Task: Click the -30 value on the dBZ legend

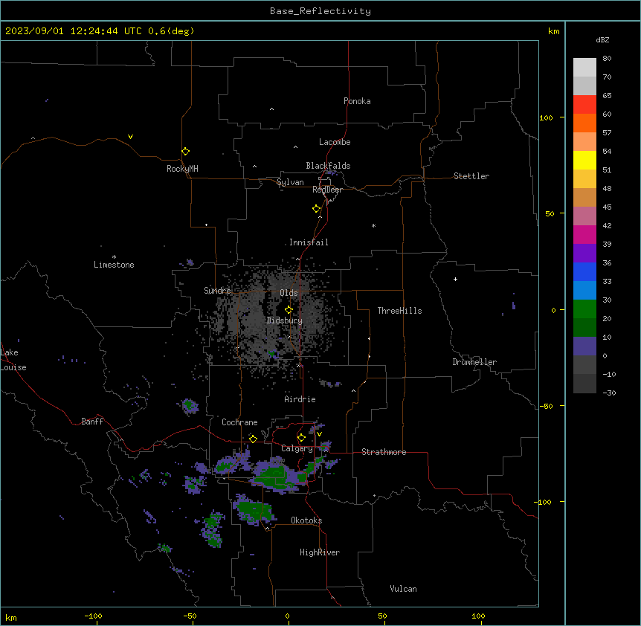Action: (x=609, y=393)
